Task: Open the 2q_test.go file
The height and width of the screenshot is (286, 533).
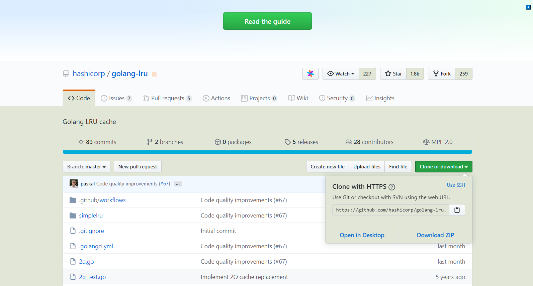Action: (x=92, y=277)
